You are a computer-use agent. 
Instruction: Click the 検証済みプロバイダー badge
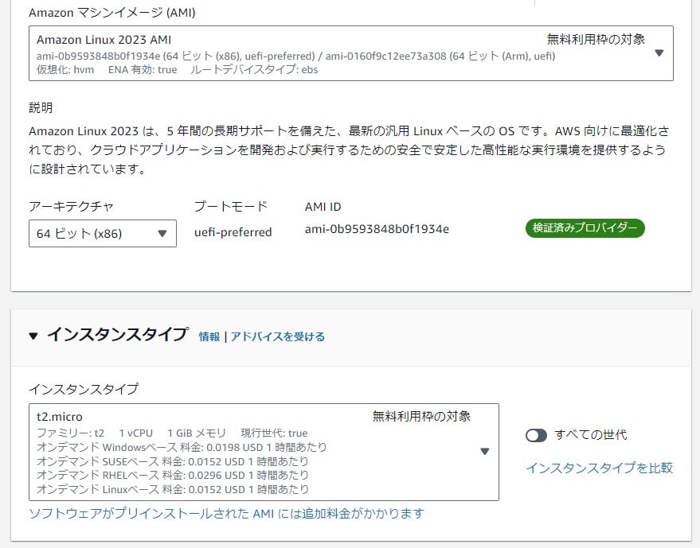[585, 227]
